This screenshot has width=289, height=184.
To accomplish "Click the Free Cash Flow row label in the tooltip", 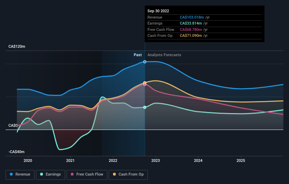I will click(x=161, y=29).
